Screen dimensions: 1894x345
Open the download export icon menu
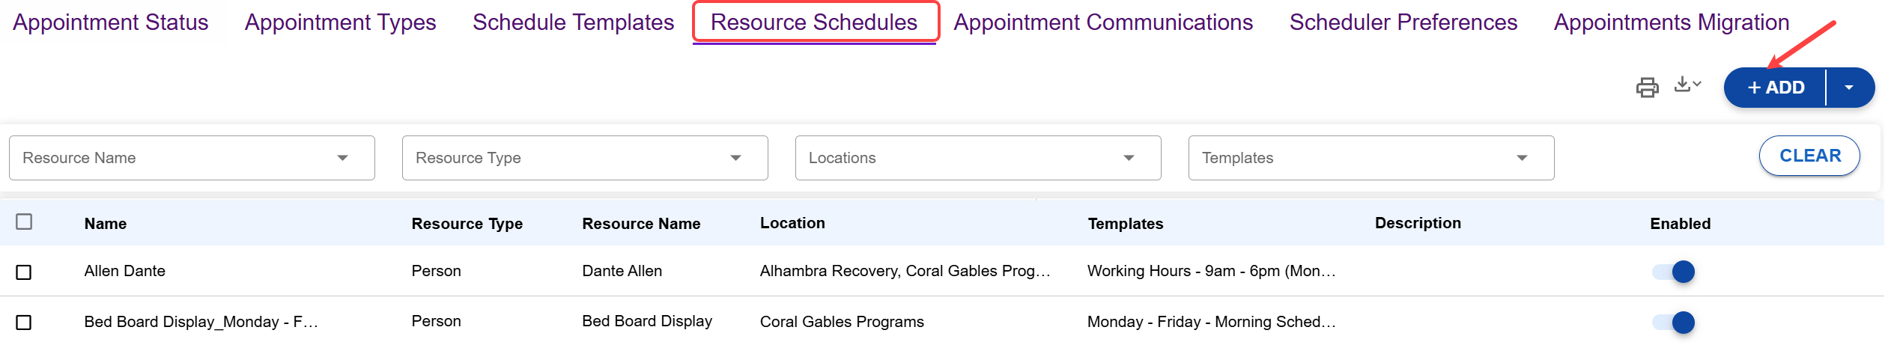[x=1687, y=85]
